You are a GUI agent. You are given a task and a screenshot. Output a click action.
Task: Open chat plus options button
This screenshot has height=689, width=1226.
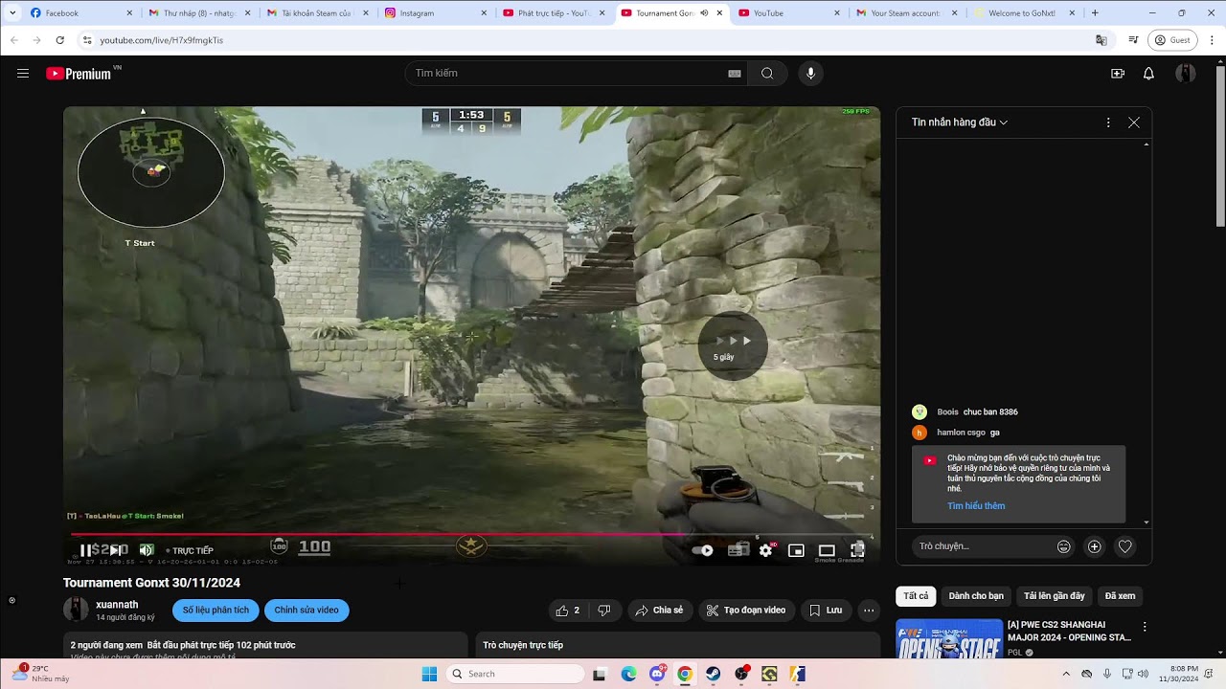click(1095, 546)
